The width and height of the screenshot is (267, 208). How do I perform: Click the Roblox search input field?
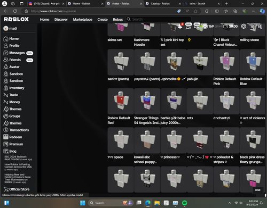[x=159, y=19]
